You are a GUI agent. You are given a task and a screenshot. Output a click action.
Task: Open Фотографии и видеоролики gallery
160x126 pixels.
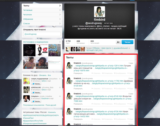(36, 42)
